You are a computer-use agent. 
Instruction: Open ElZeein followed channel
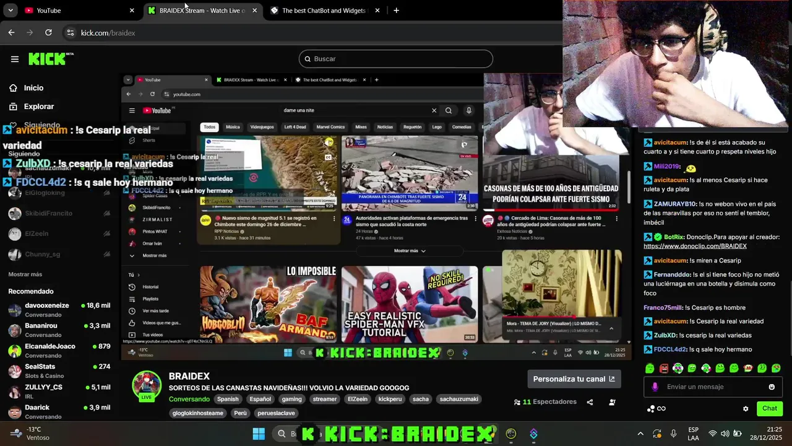[59, 234]
